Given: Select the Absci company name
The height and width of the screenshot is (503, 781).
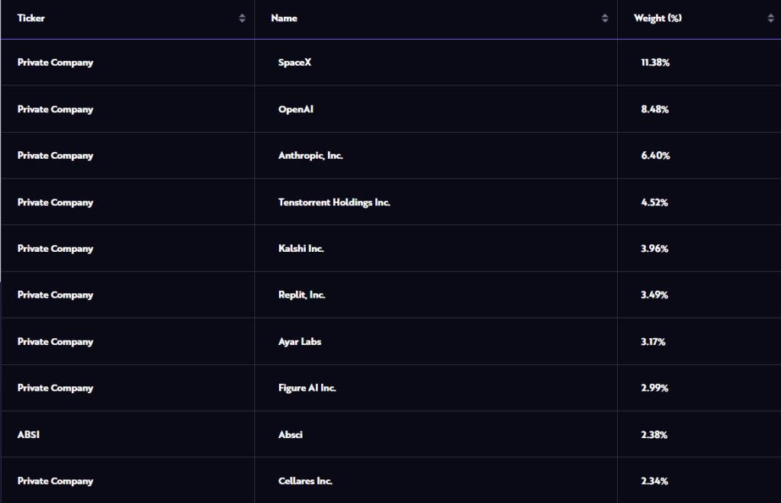Looking at the screenshot, I should [x=290, y=435].
